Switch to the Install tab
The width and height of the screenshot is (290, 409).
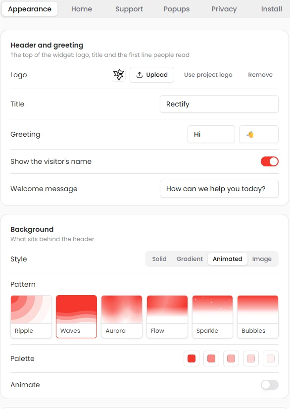(272, 9)
